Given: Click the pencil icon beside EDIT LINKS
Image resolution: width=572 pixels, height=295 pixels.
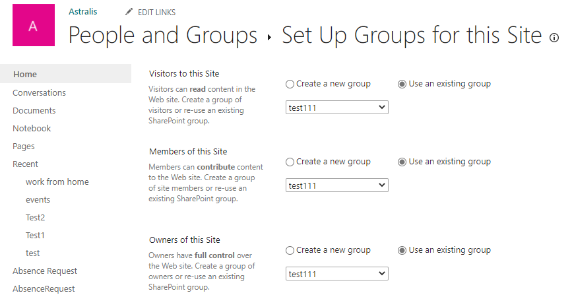Looking at the screenshot, I should 129,12.
